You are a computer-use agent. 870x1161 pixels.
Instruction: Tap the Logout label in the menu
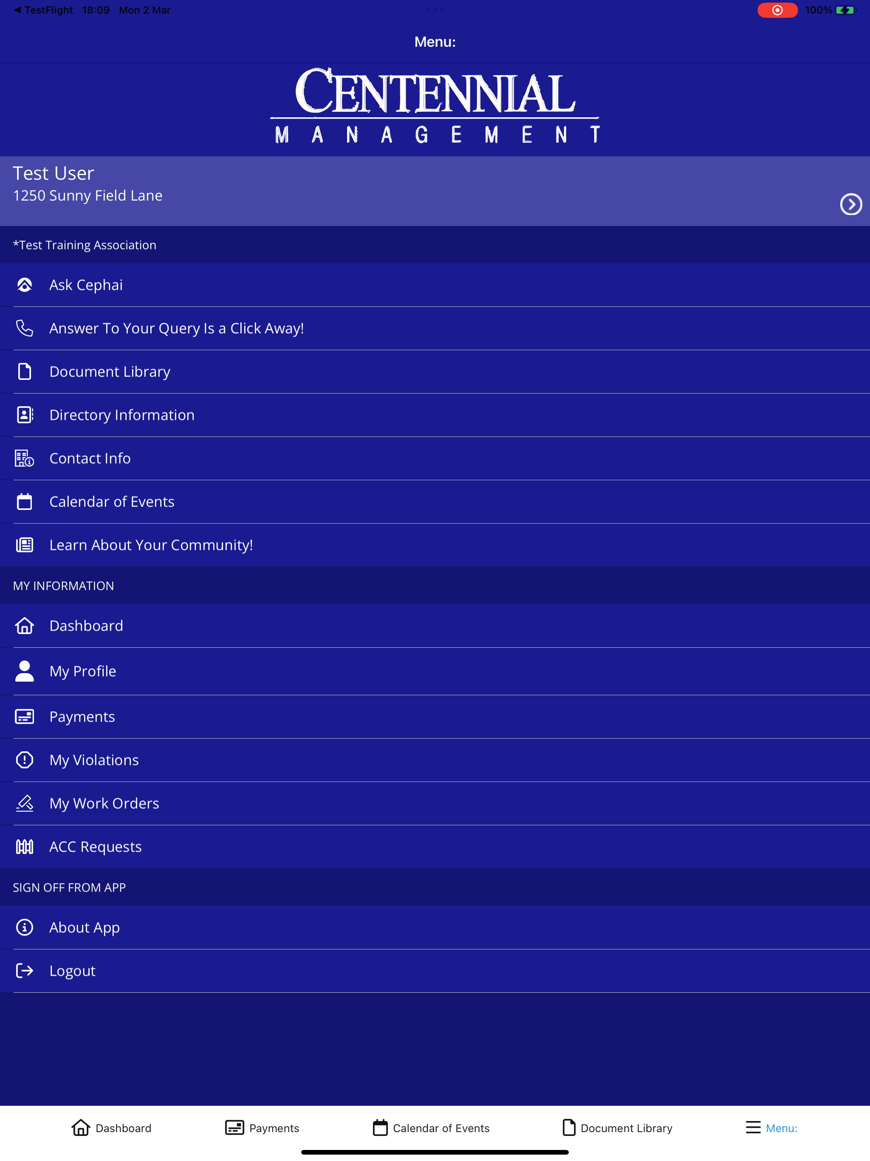(x=72, y=971)
